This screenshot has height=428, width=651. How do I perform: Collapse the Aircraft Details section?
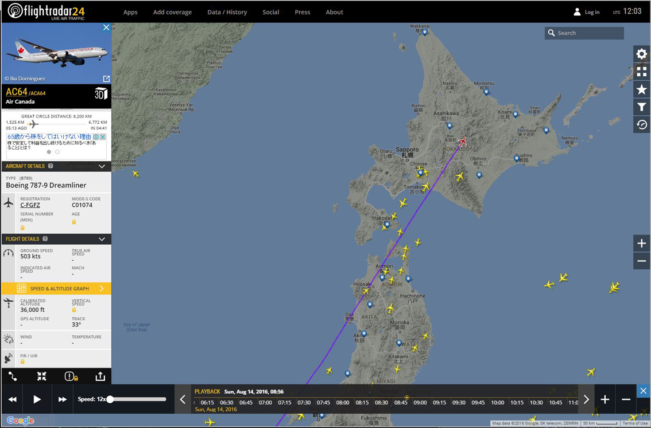pos(102,166)
